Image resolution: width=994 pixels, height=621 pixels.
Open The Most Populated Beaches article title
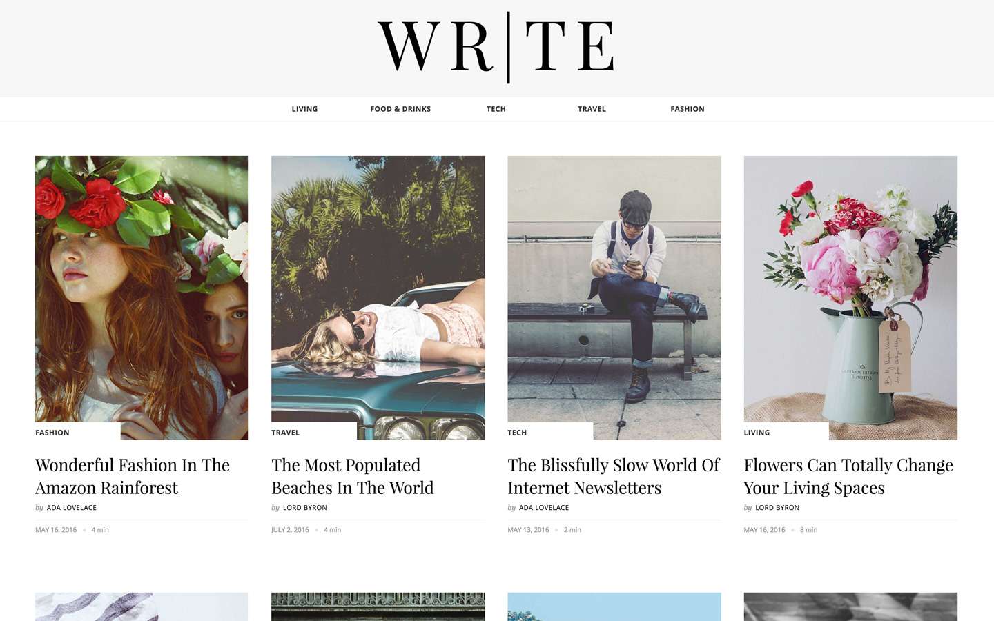click(x=353, y=476)
